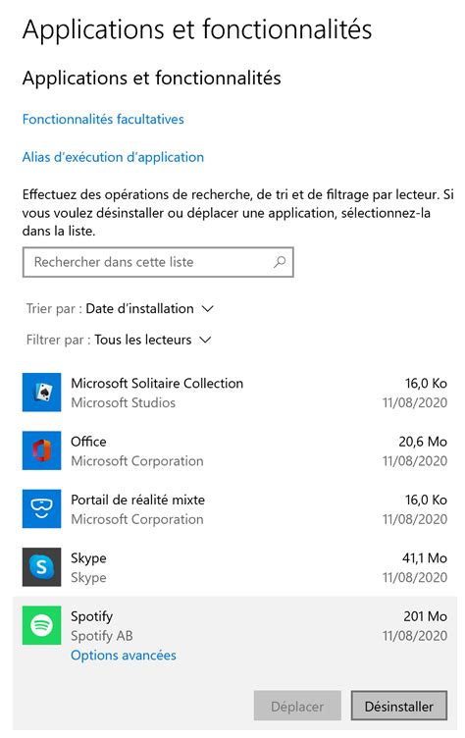Open Options avancées for Spotify
Image resolution: width=465 pixels, height=738 pixels.
pos(124,656)
